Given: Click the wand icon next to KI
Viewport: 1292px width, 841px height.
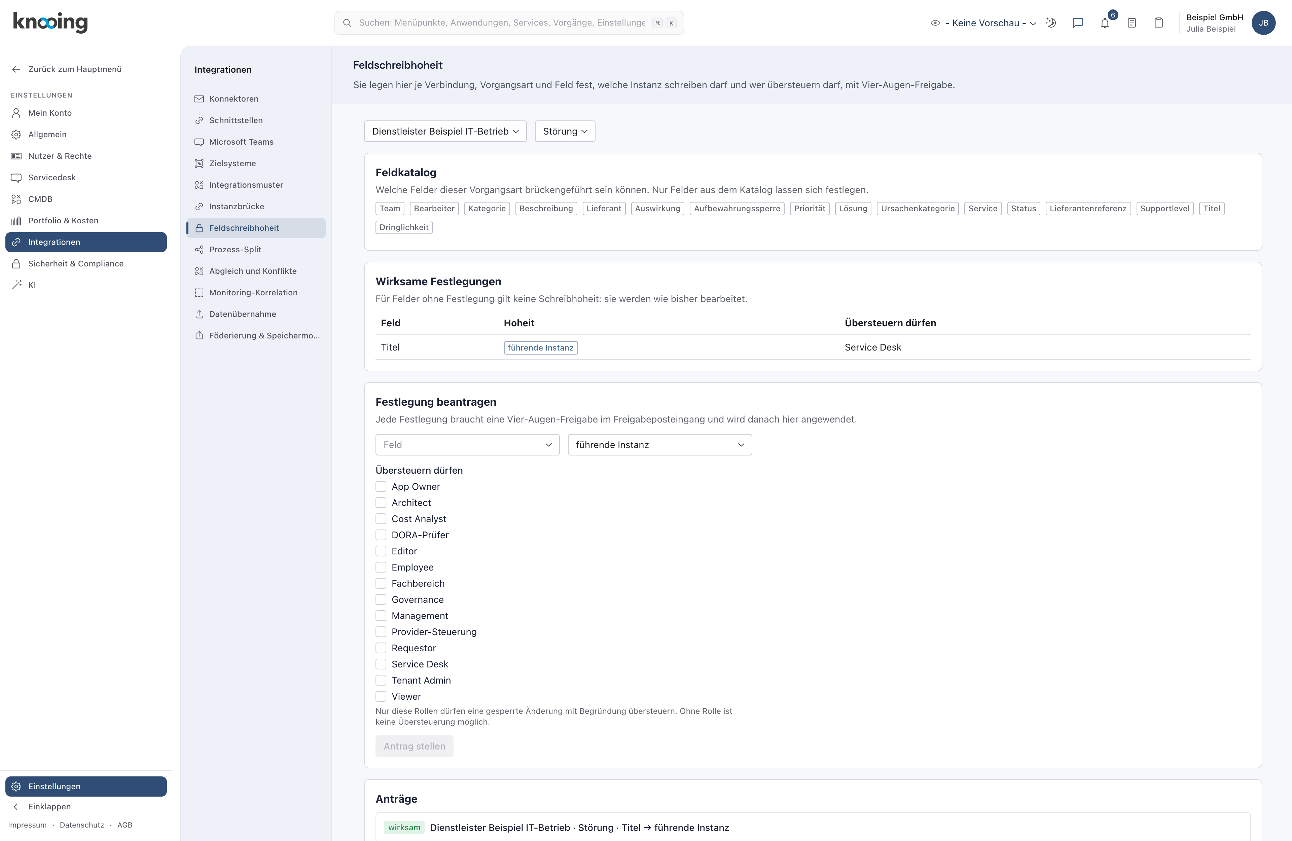Looking at the screenshot, I should coord(16,285).
